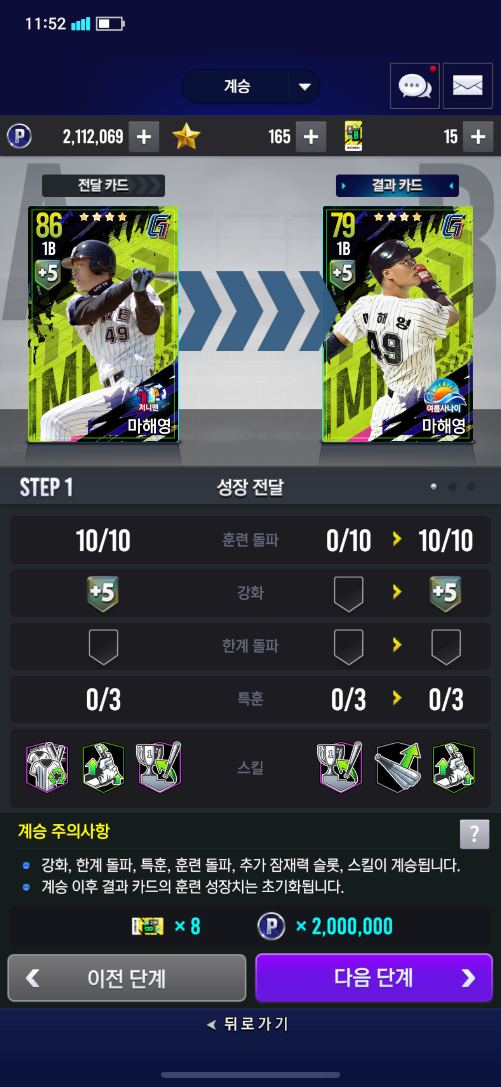The image size is (501, 1087).
Task: Select the 전달 카드 label tab
Action: click(x=103, y=185)
